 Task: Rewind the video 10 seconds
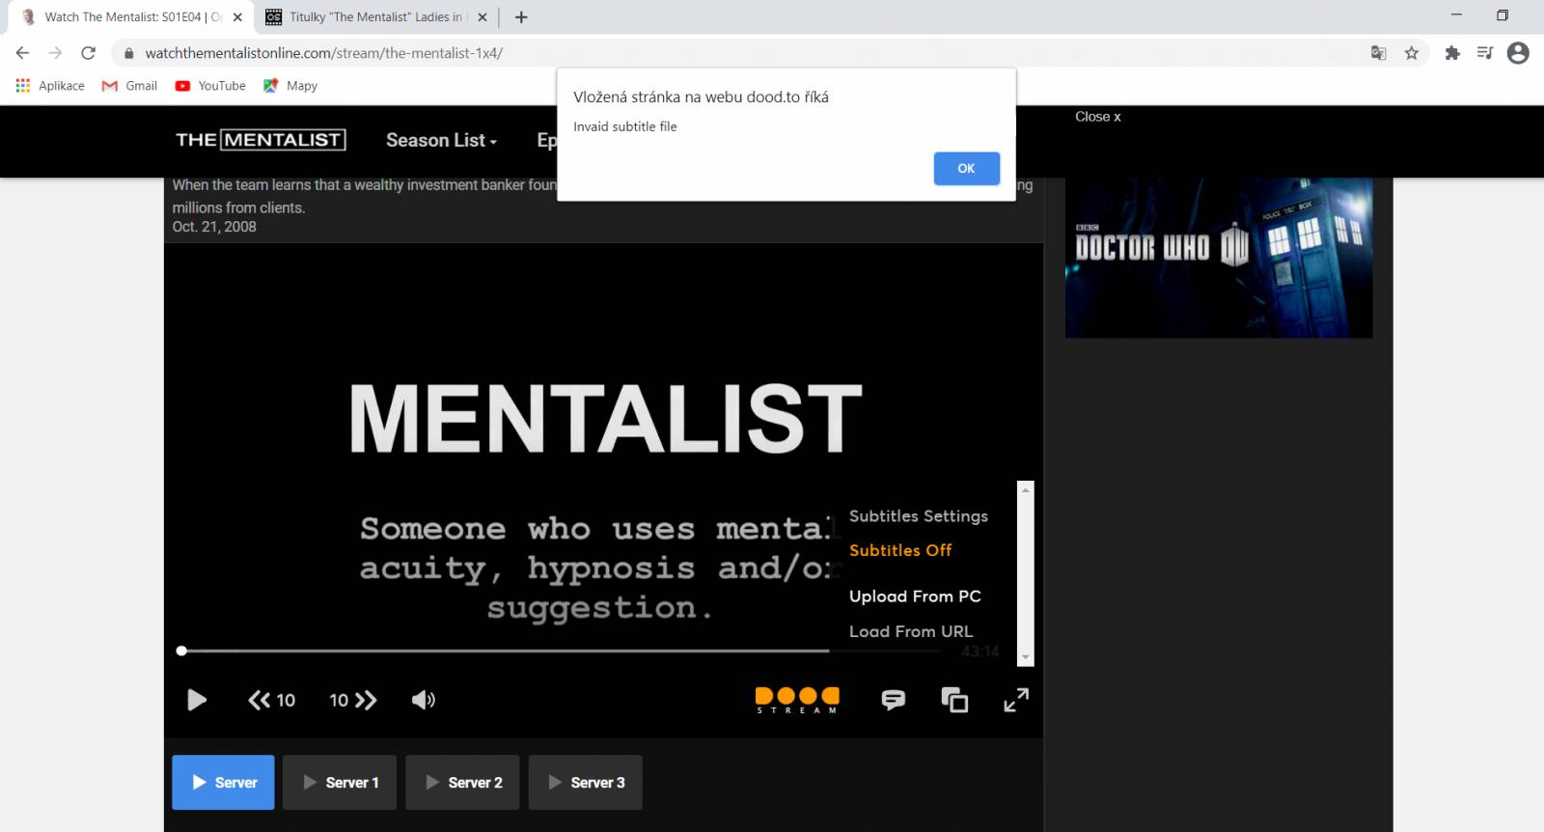pyautogui.click(x=271, y=700)
